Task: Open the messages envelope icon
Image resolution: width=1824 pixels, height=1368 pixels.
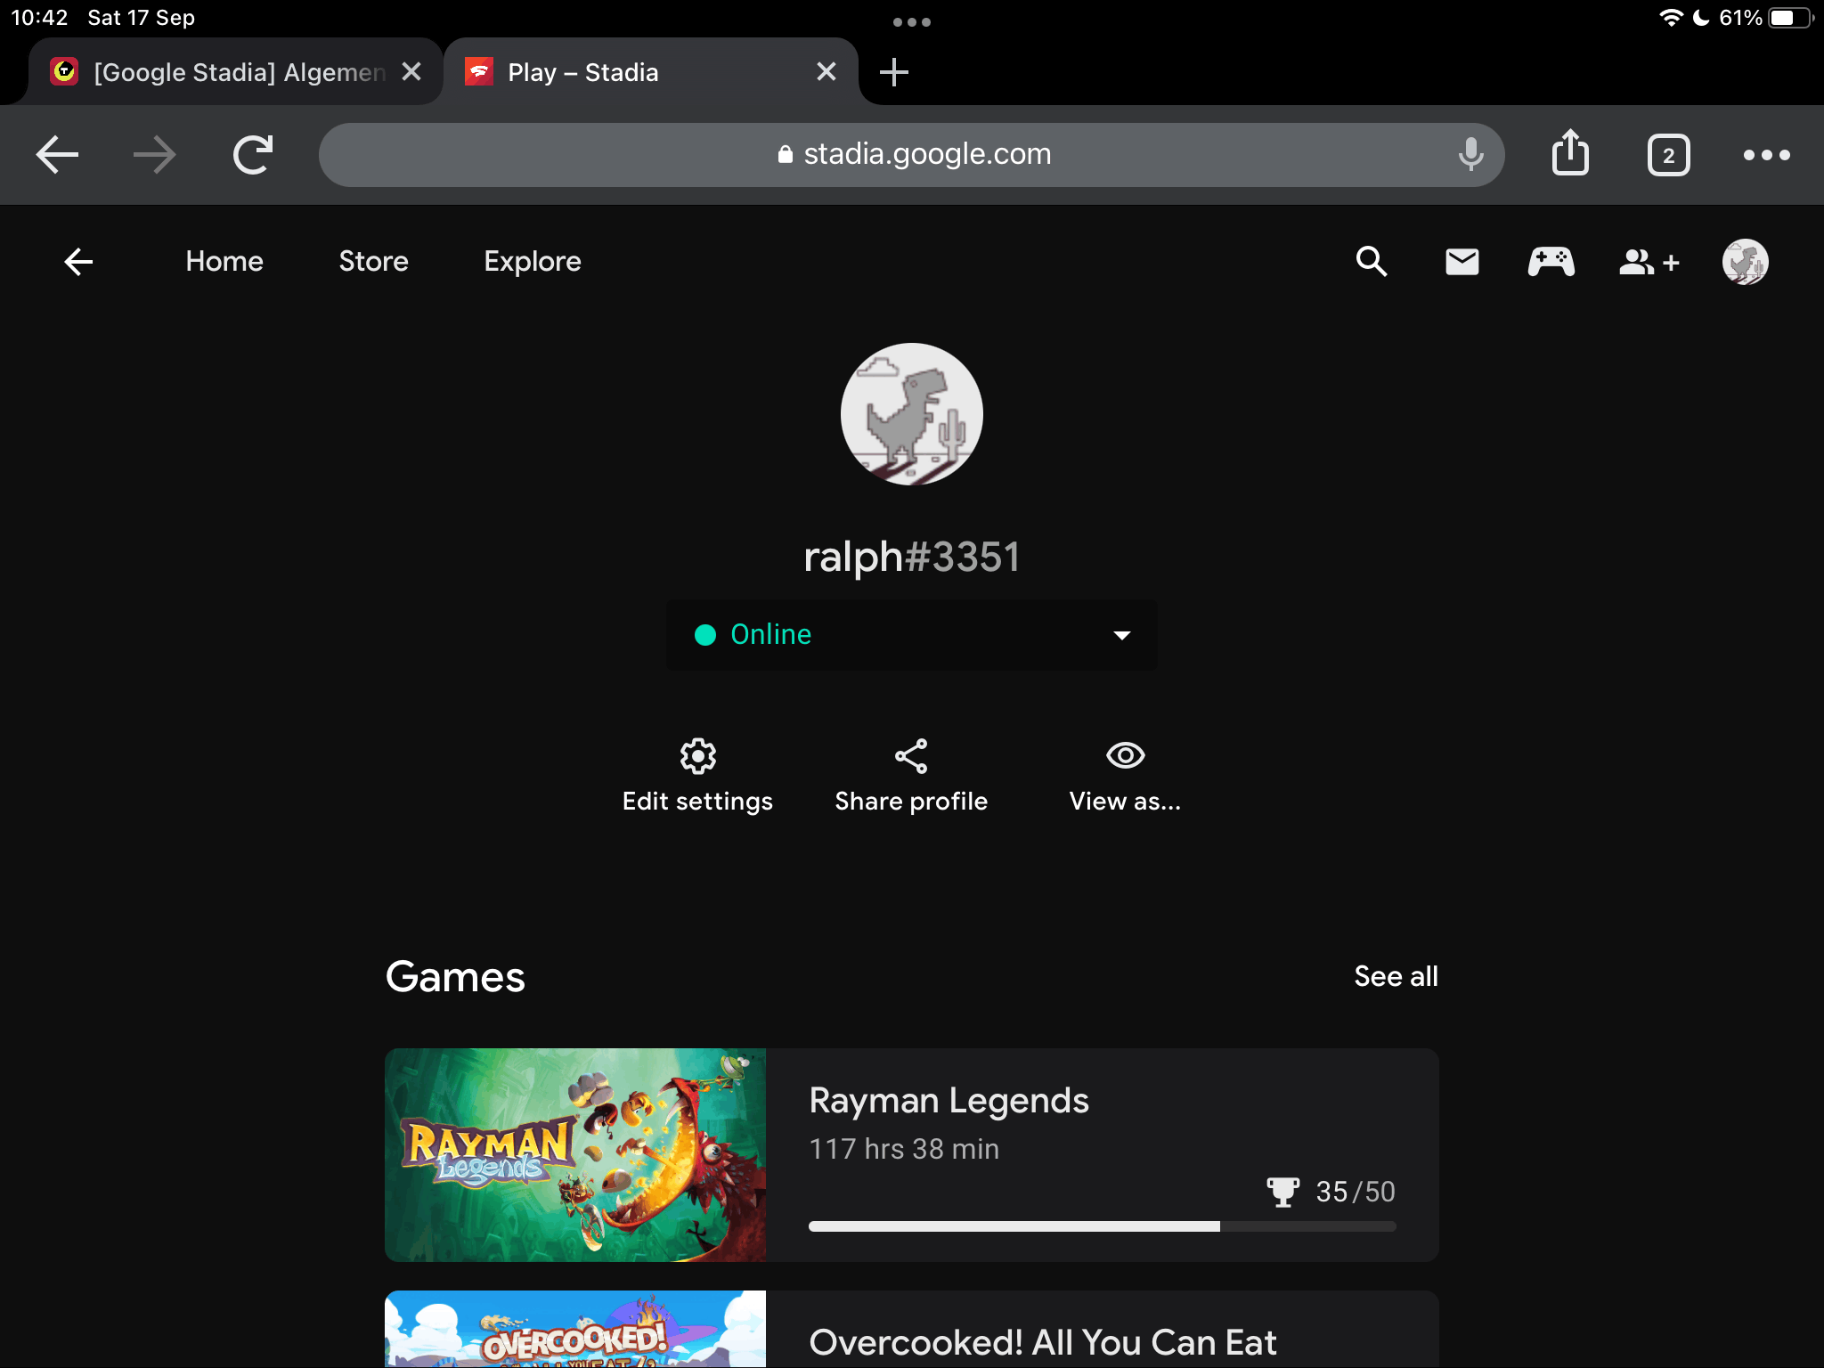Action: (1462, 262)
